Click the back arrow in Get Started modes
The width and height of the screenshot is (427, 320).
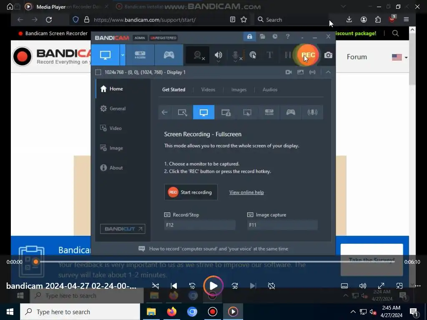(164, 112)
